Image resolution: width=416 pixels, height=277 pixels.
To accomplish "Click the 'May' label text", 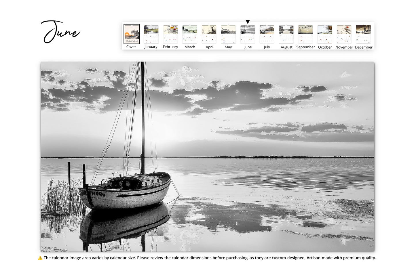I will (228, 47).
